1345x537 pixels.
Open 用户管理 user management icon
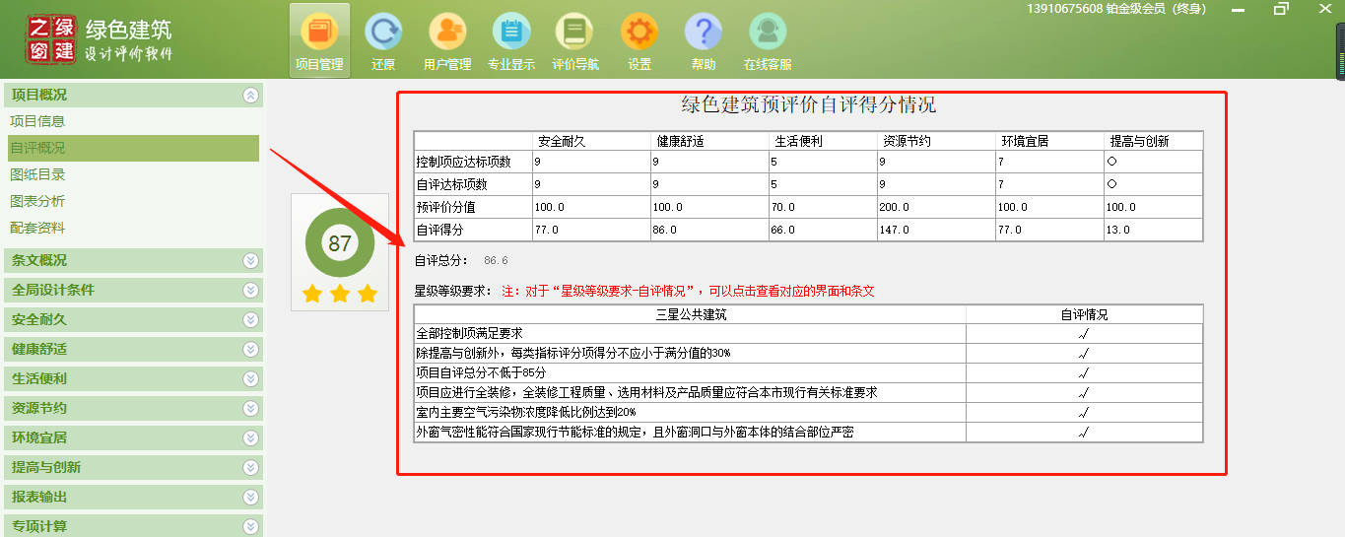[x=446, y=40]
